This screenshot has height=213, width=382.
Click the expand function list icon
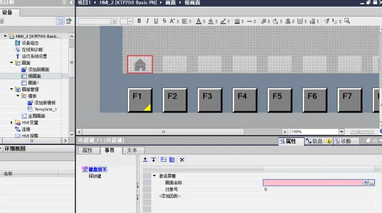[172, 159]
